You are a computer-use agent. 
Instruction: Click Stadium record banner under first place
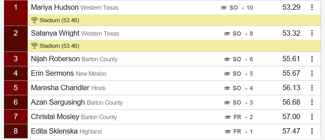tap(174, 20)
